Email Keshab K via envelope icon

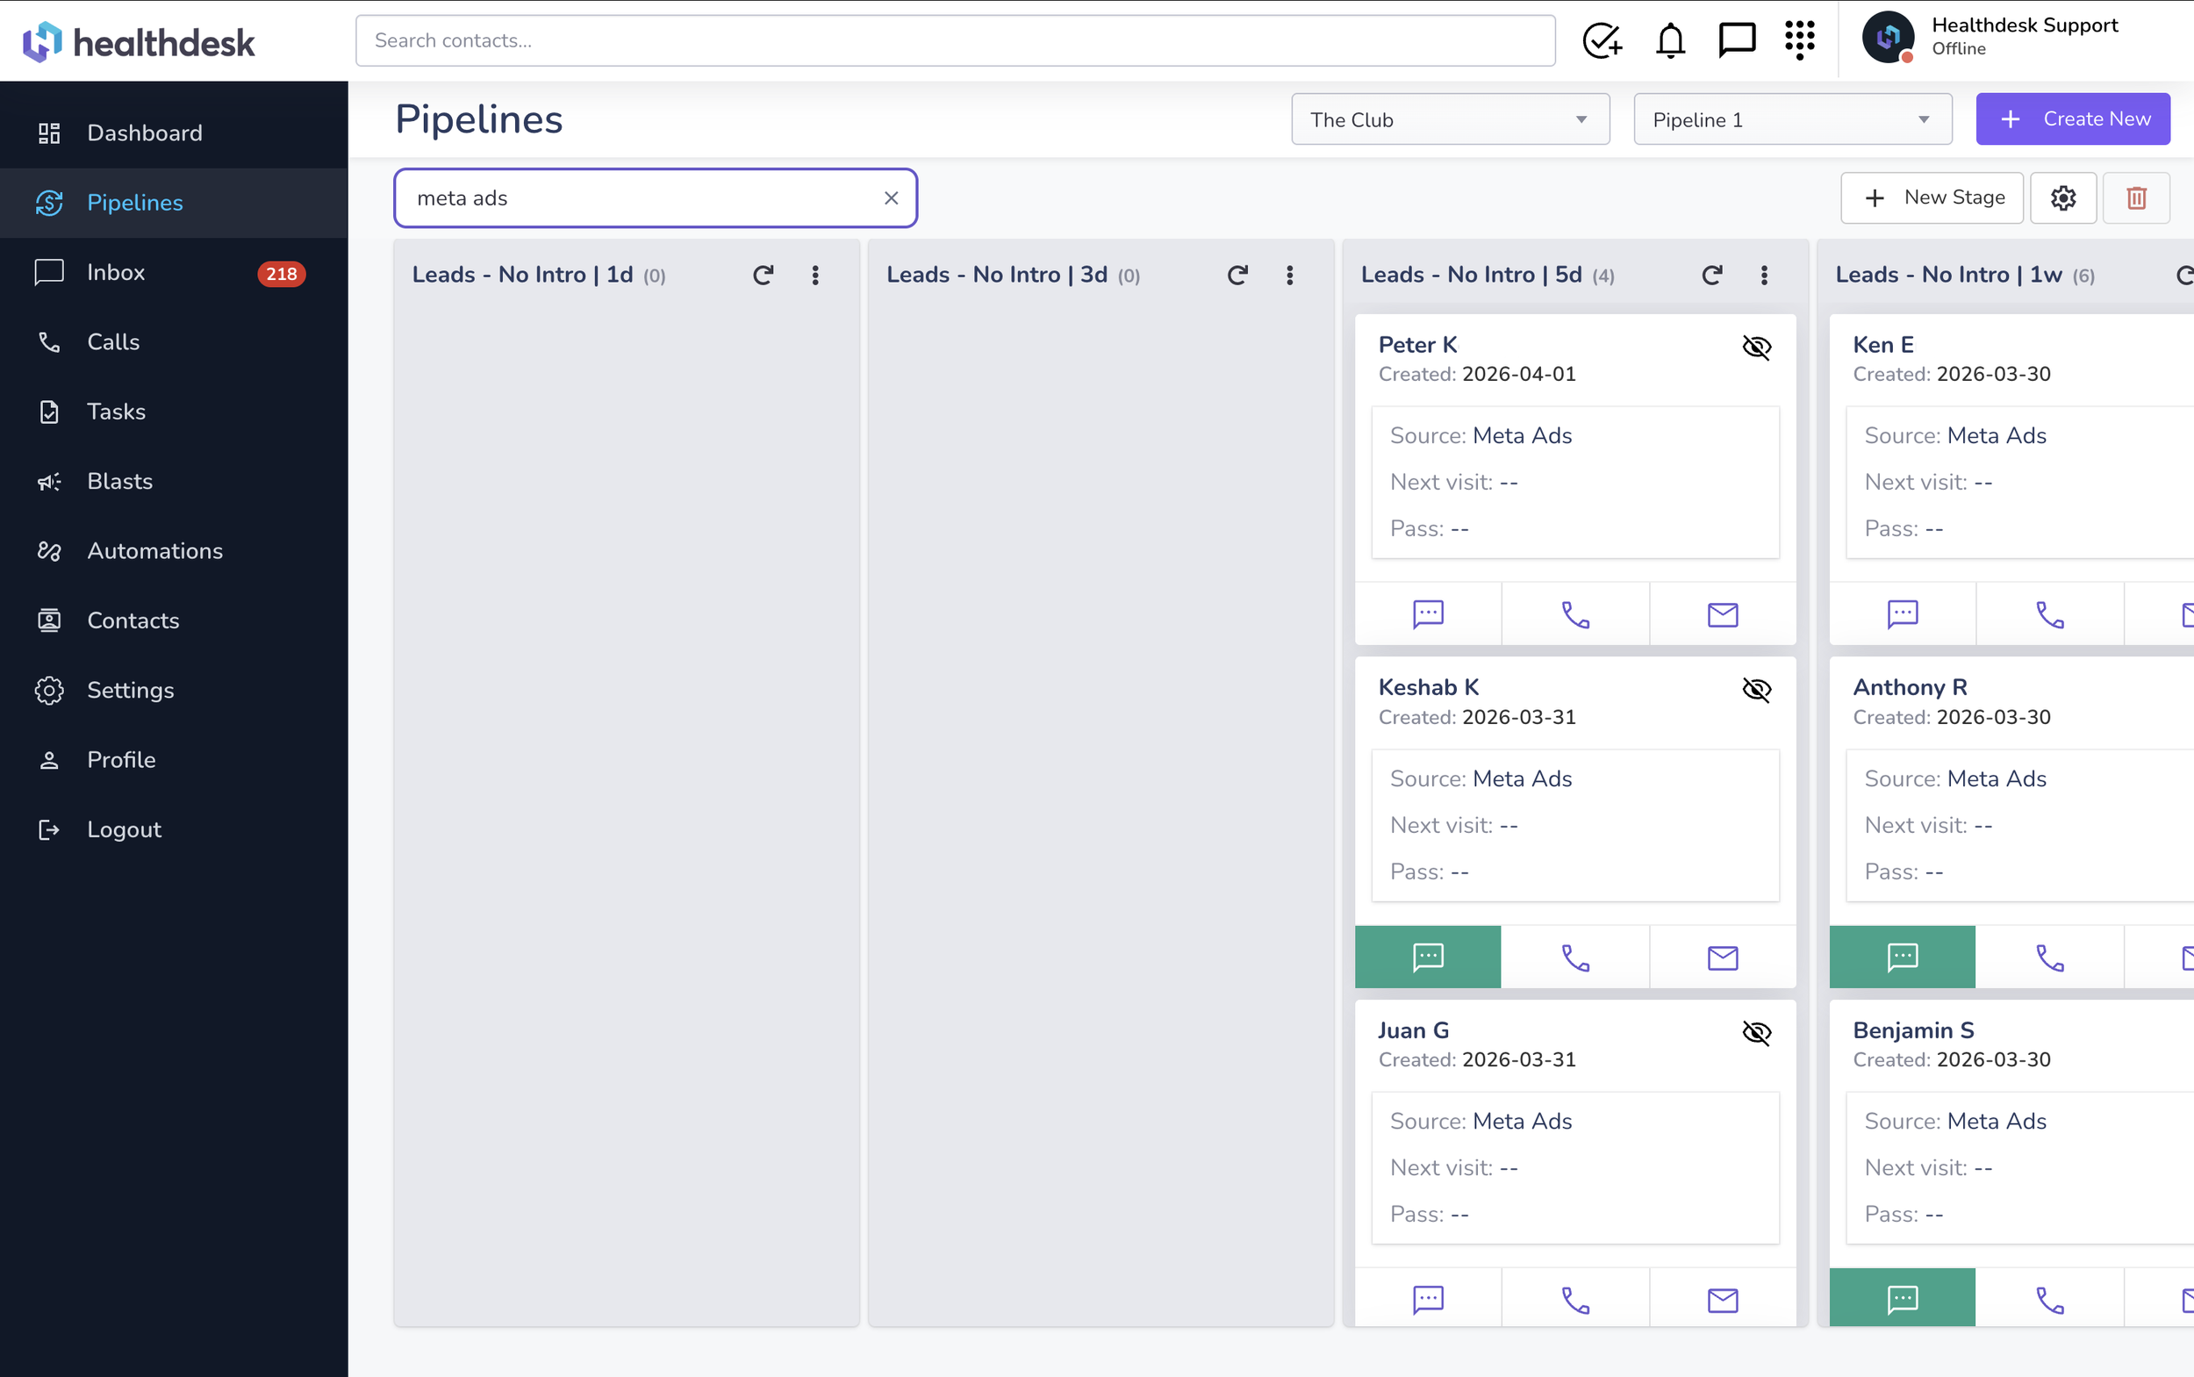[x=1722, y=958]
